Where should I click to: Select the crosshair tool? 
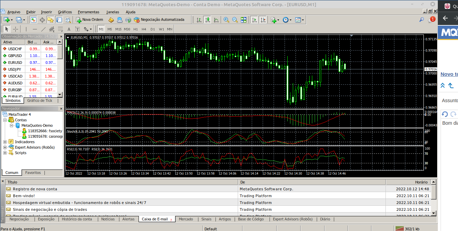15,29
